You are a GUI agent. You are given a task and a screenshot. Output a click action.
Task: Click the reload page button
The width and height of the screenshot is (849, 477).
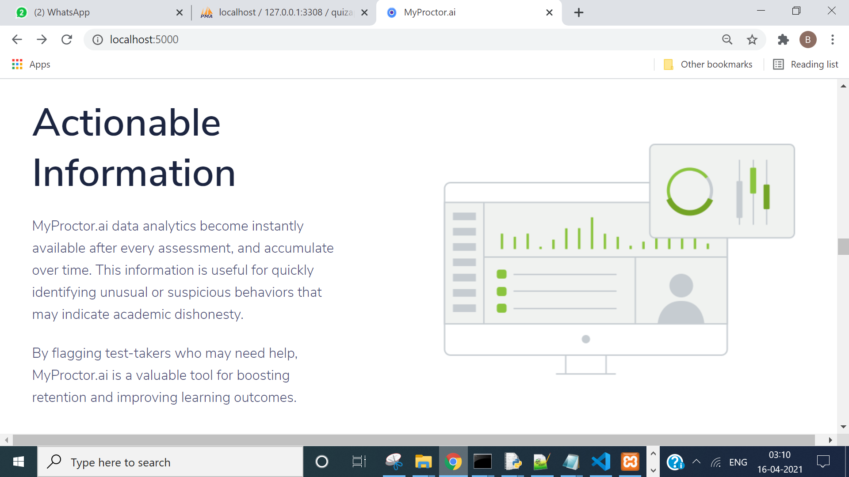[67, 39]
